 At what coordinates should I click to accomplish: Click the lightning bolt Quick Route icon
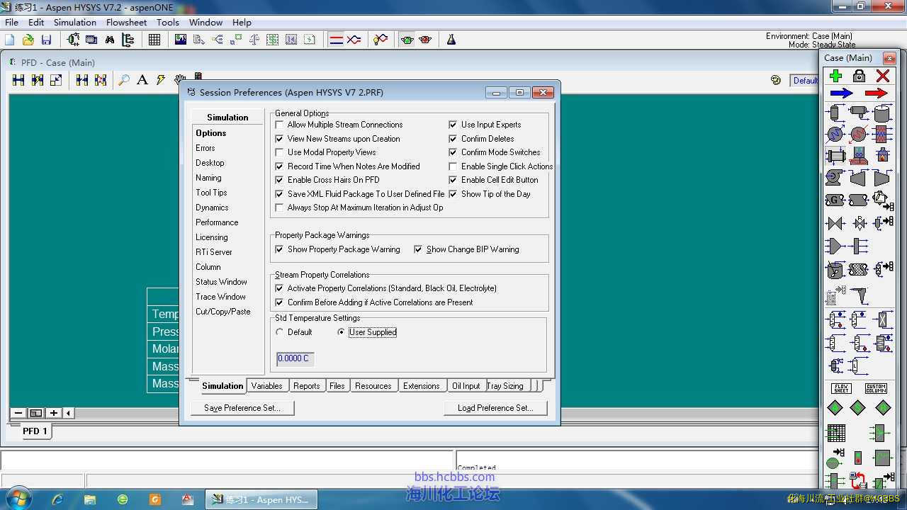tap(161, 80)
